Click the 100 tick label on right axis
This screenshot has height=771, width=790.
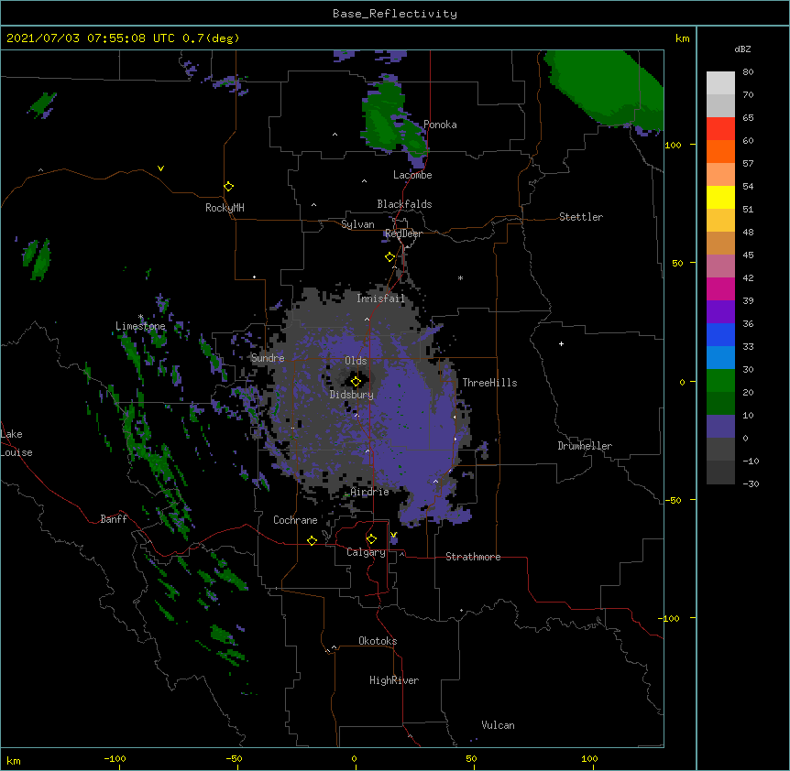tap(673, 145)
